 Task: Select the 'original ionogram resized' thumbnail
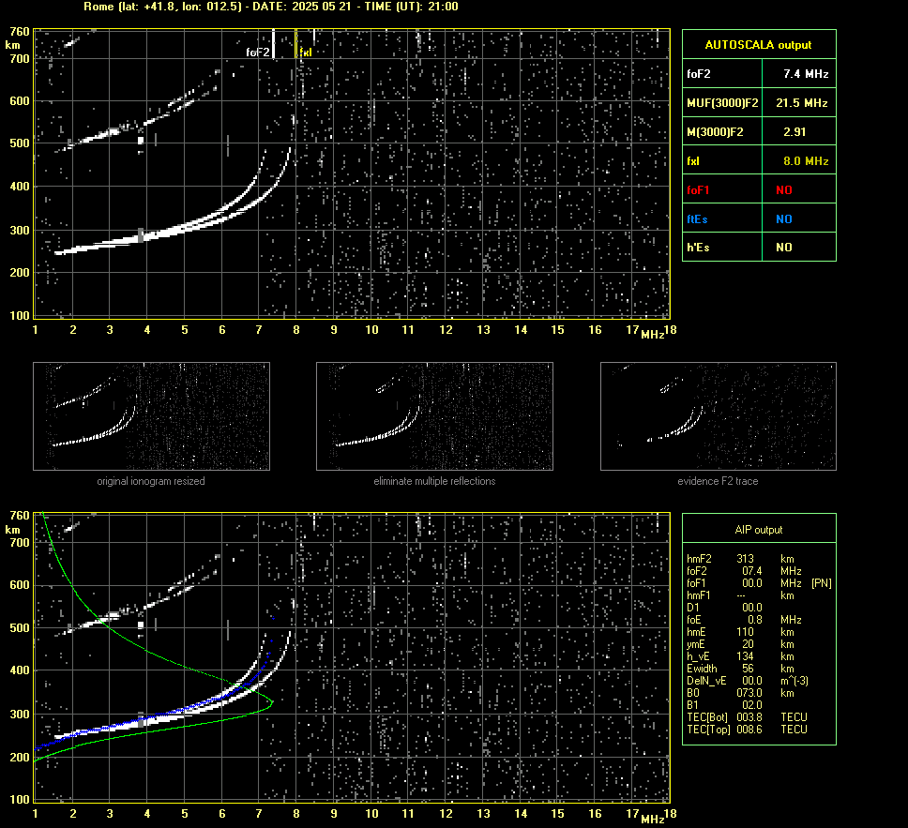click(151, 416)
